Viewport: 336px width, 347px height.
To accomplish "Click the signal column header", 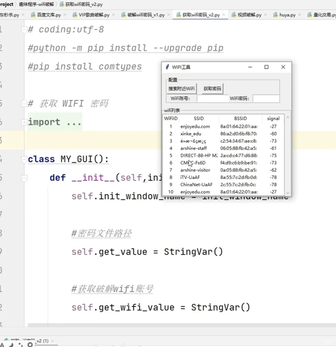I will click(x=273, y=118).
